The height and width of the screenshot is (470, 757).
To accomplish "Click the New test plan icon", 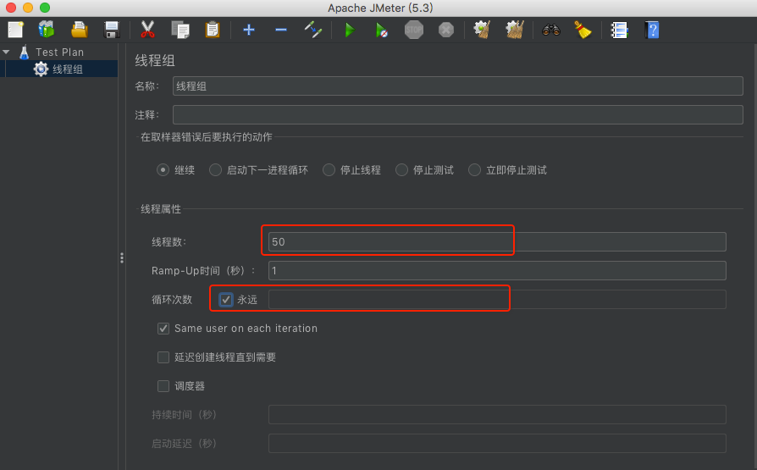I will click(15, 30).
